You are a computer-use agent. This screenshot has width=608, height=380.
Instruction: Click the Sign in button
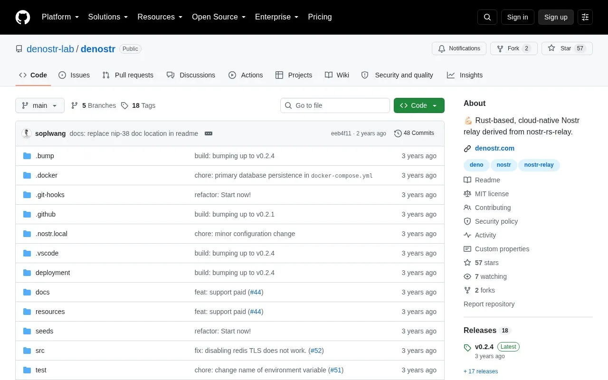(x=517, y=17)
